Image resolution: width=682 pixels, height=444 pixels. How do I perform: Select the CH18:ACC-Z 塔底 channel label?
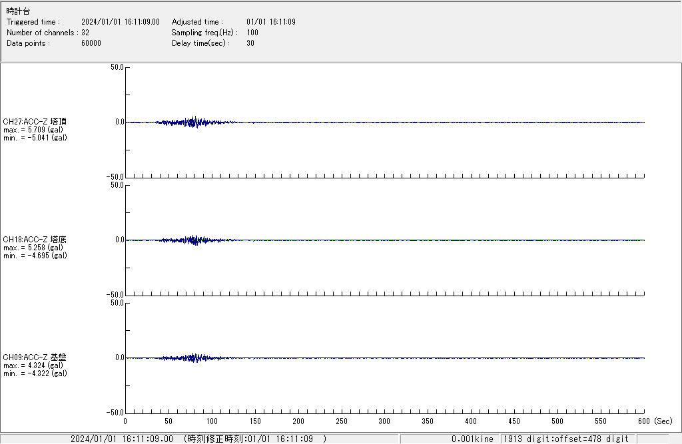point(35,240)
